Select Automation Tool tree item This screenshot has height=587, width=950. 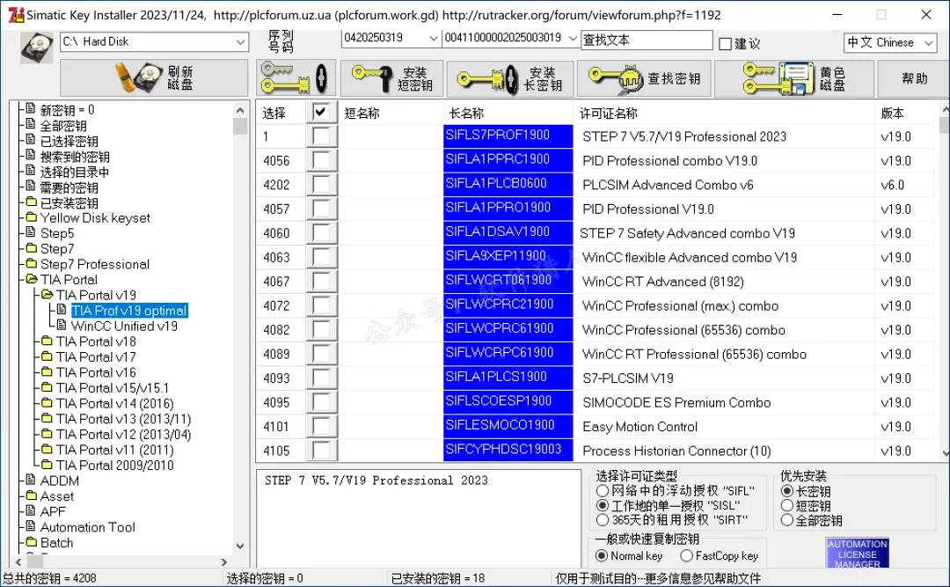(x=87, y=527)
